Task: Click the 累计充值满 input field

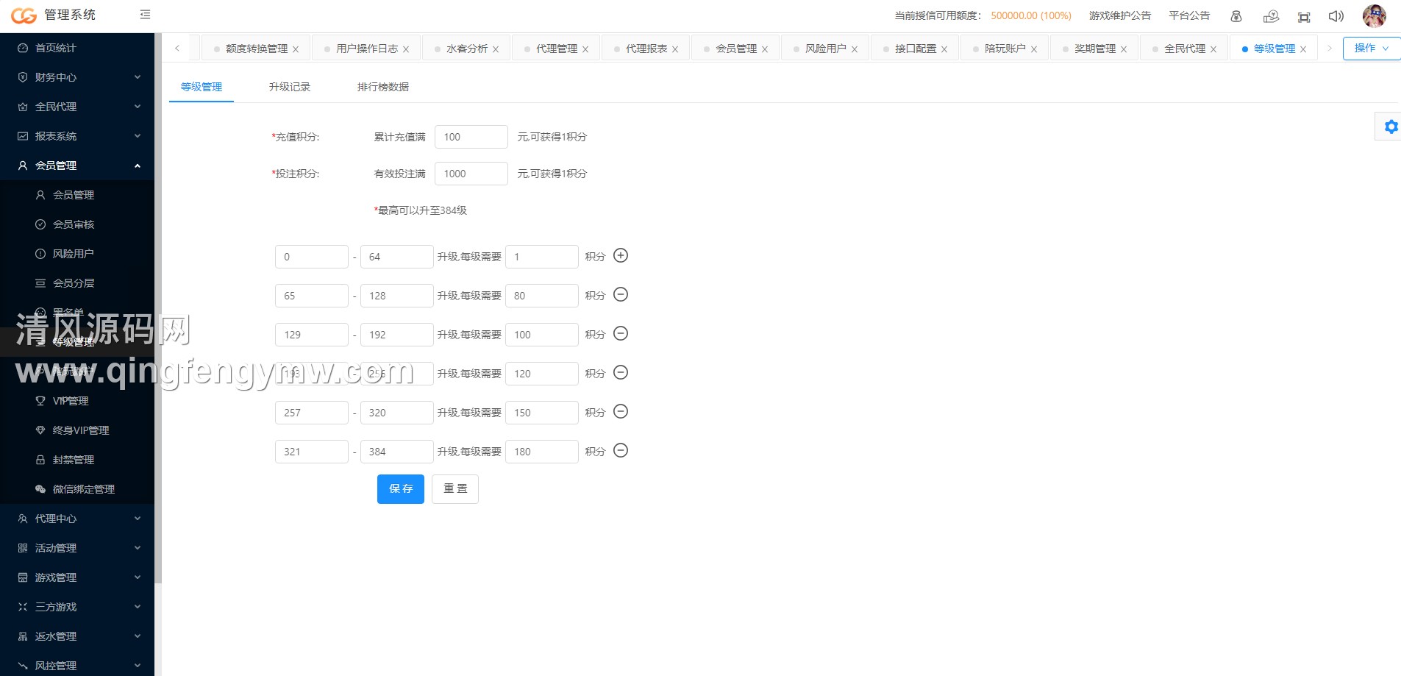Action: pos(471,137)
